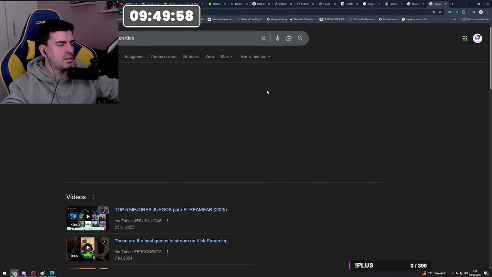
Task: Click the magnifier search button
Action: 300,38
